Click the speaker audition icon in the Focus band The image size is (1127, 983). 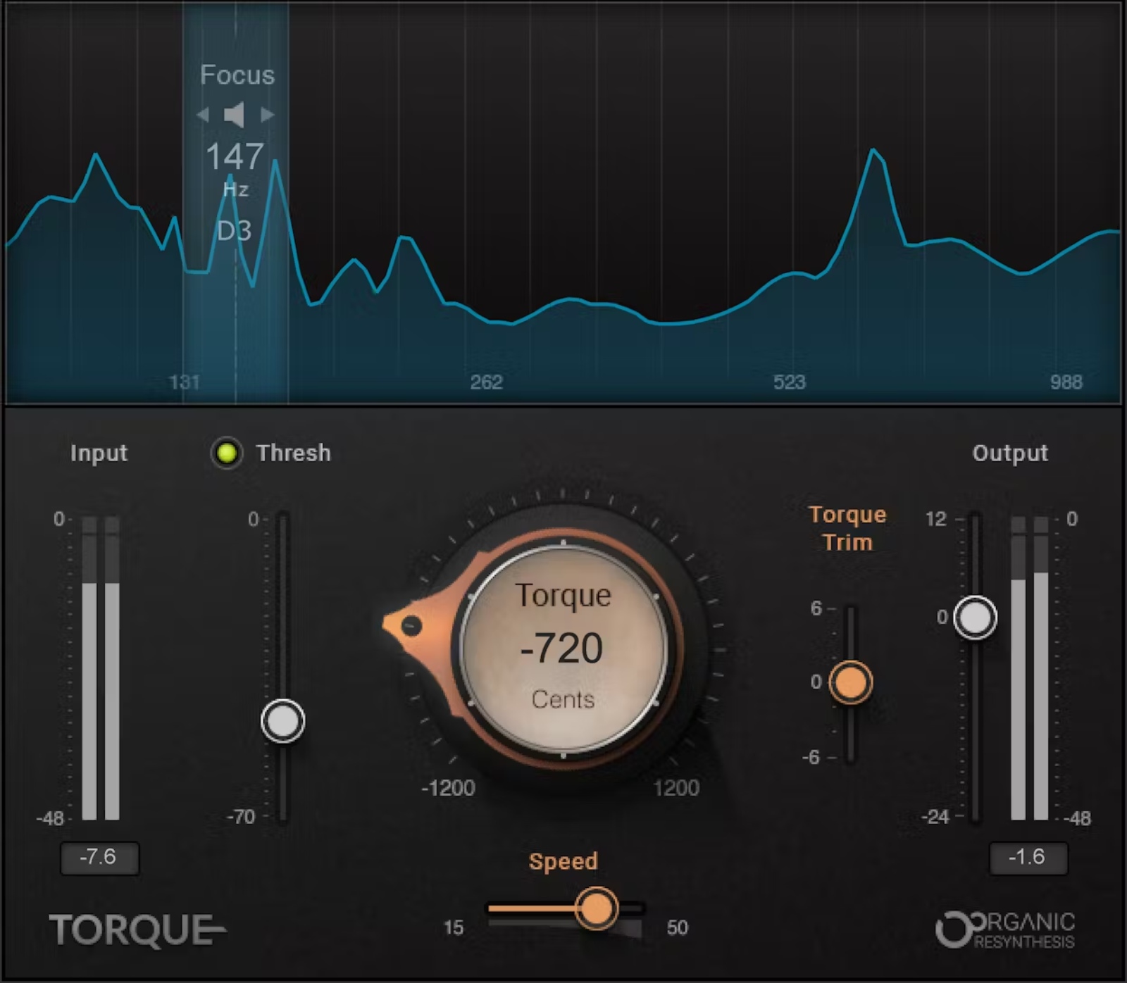coord(235,115)
